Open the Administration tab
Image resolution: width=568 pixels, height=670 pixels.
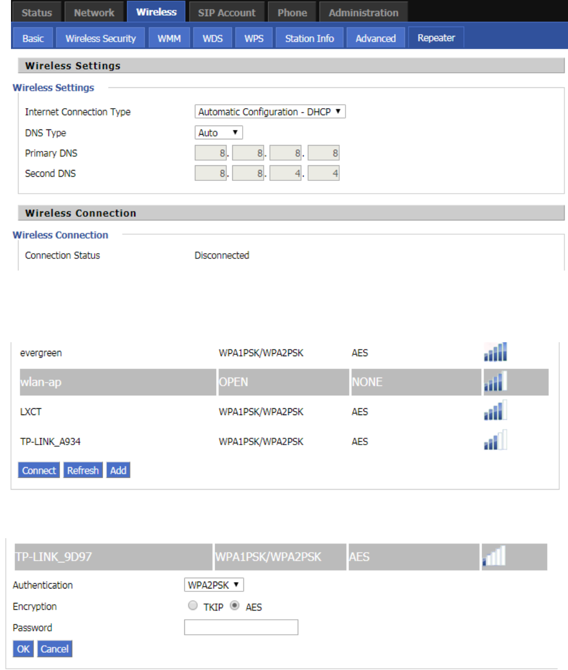coord(363,13)
